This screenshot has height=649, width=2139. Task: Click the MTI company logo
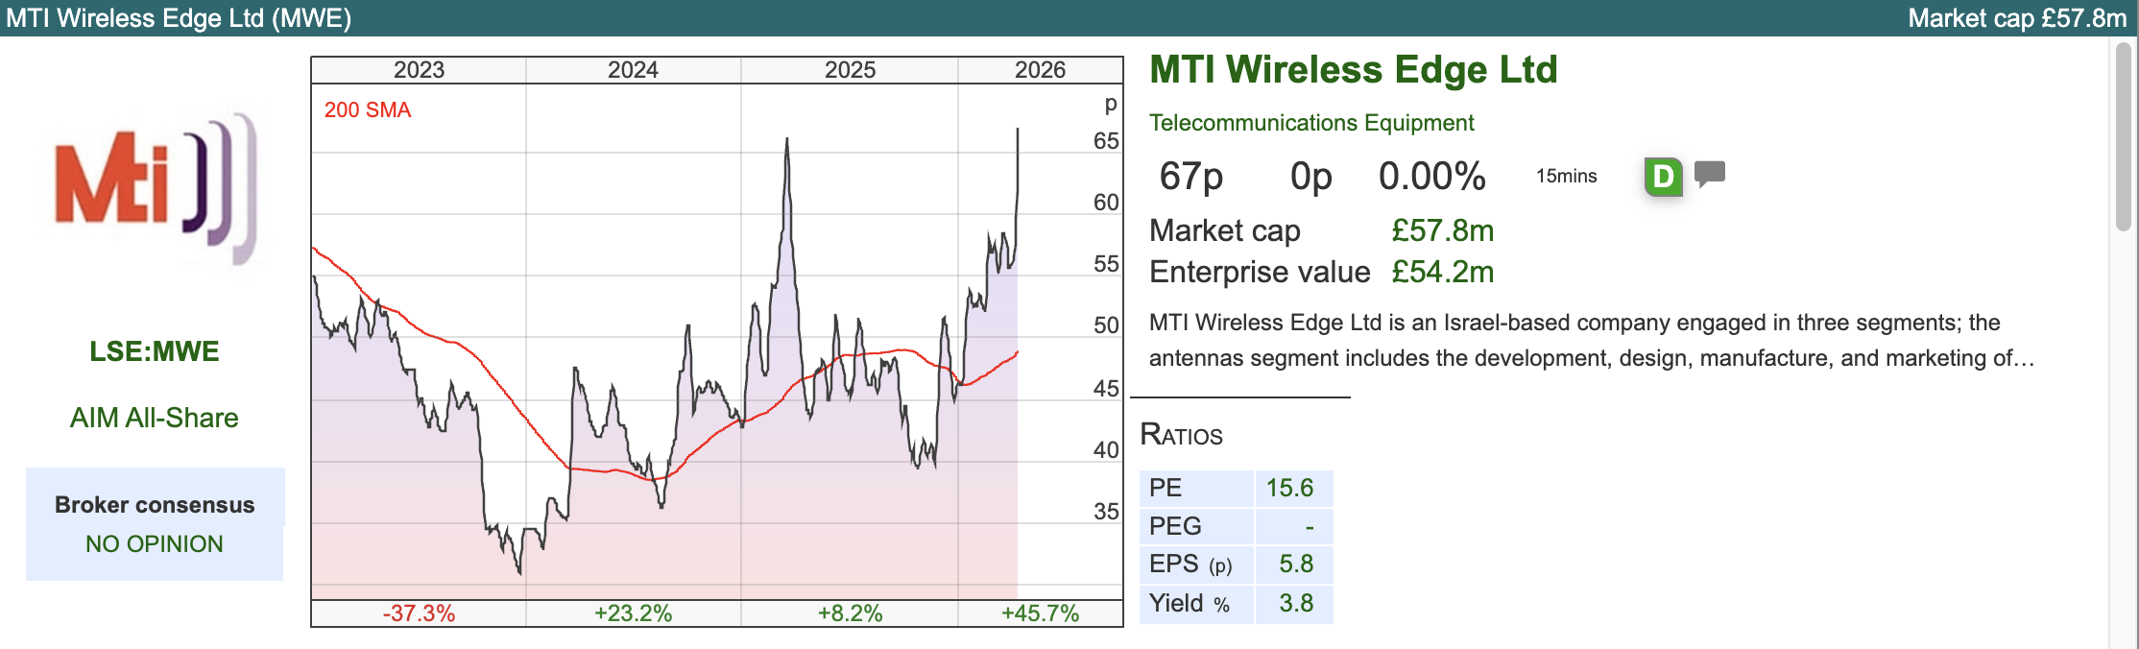(155, 189)
